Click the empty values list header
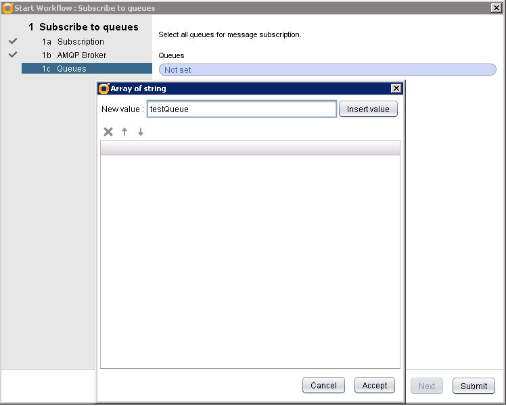 (x=250, y=148)
